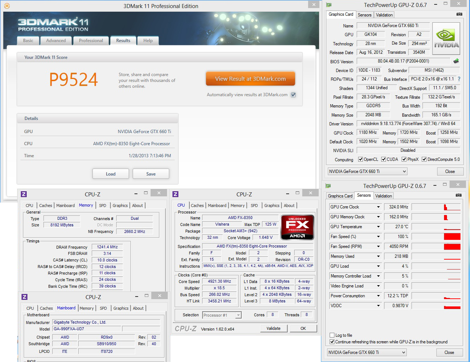Open the Help tab in 3DMark 11

coord(148,41)
